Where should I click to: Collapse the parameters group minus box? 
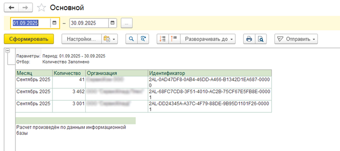8,50
